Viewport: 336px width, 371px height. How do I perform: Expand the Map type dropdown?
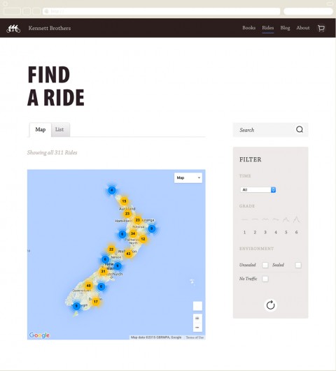click(188, 177)
